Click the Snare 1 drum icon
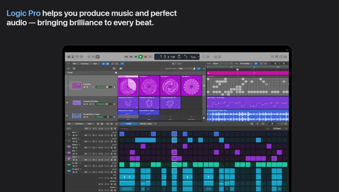Screen dimensions: 339x192 click(x=69, y=146)
